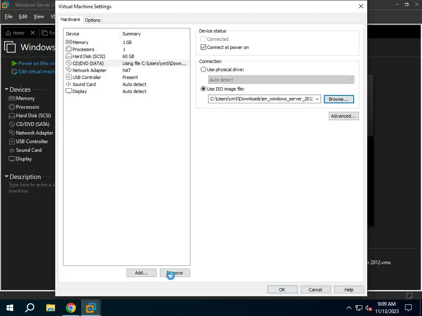Screen dimensions: 422x316
Task: Click Sound Card icon in background Devices panel
Action: pyautogui.click(x=12, y=150)
